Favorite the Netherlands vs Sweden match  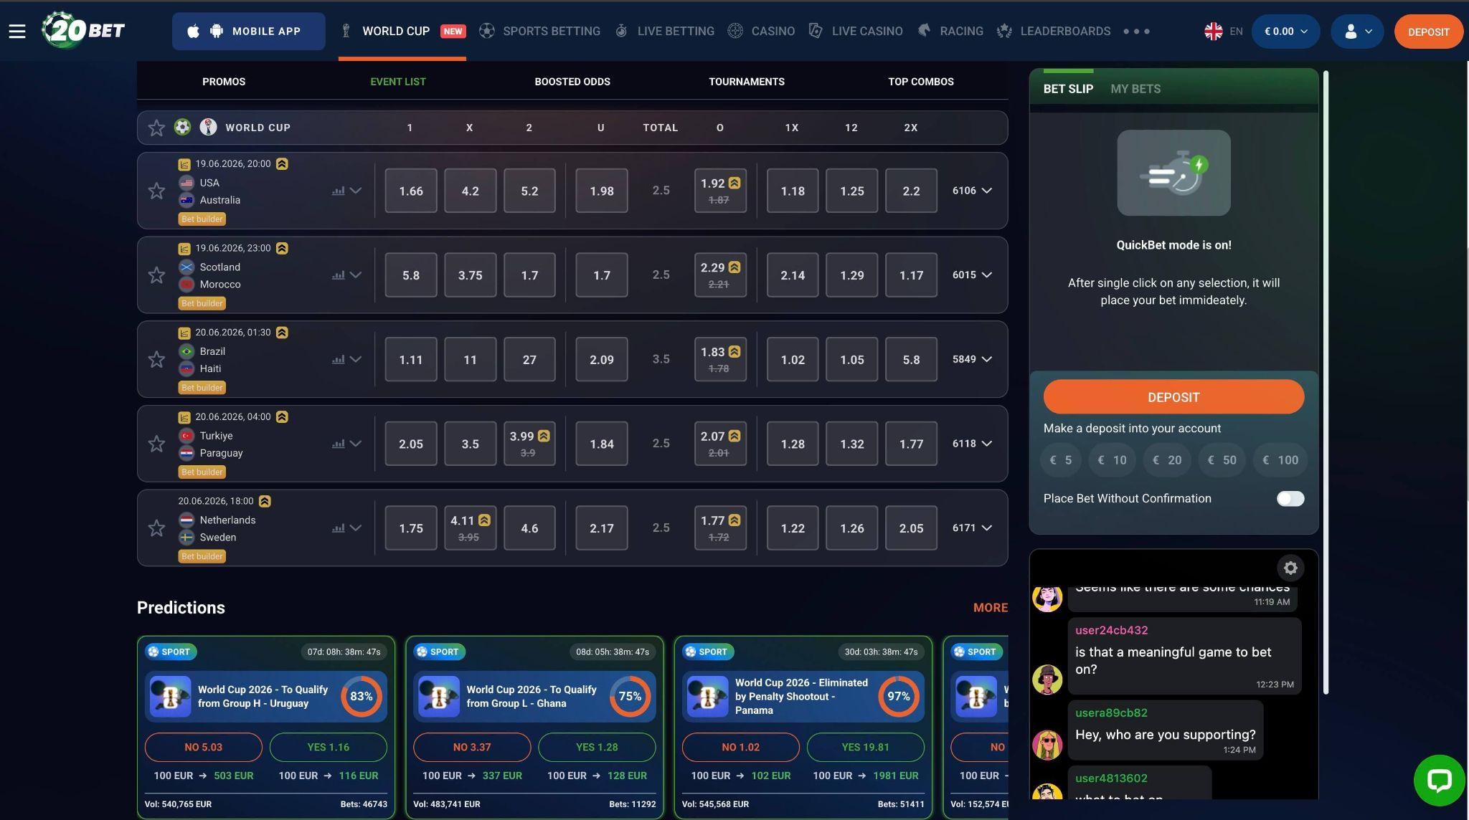click(x=156, y=528)
